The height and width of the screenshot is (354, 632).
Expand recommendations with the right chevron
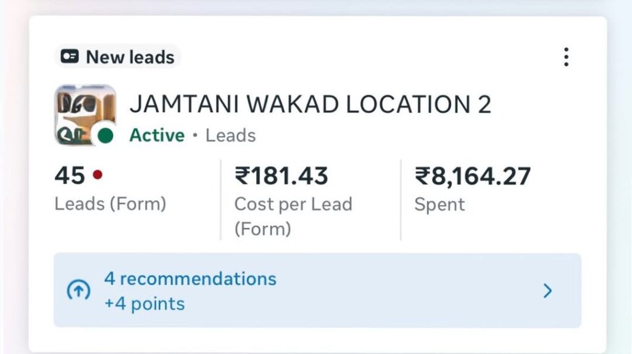click(x=547, y=291)
